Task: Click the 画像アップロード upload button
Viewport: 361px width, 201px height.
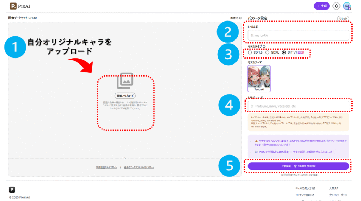Action: 125,96
